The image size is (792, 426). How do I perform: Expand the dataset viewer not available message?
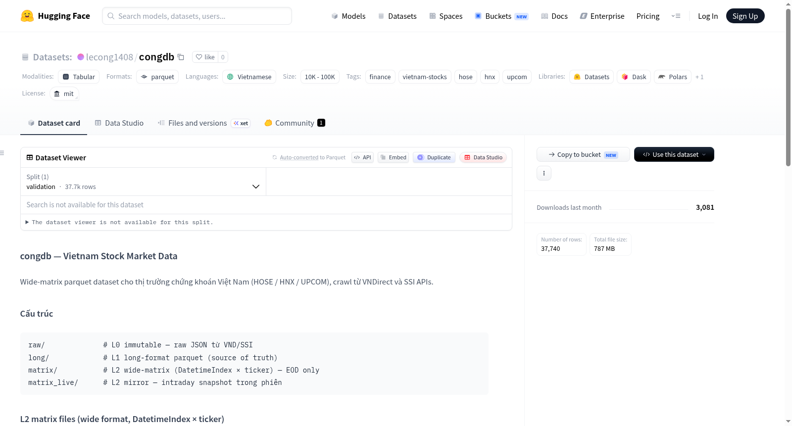pos(119,222)
